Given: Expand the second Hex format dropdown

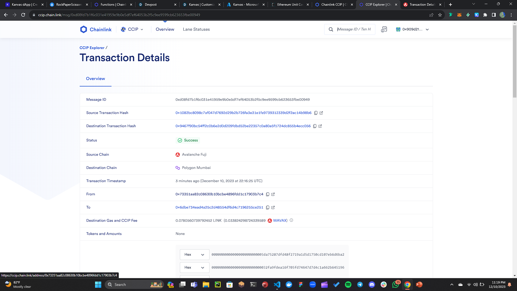Looking at the screenshot, I should click(194, 268).
